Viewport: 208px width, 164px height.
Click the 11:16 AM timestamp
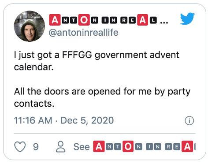point(33,120)
